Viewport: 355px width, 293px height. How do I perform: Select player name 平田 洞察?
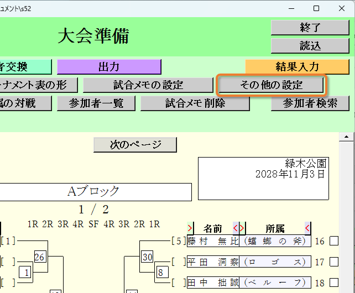[213, 261]
